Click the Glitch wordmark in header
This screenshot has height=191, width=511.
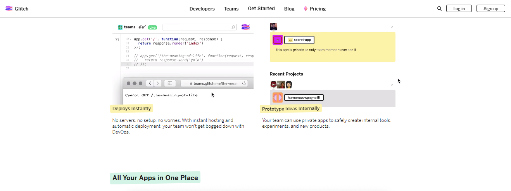pos(22,9)
